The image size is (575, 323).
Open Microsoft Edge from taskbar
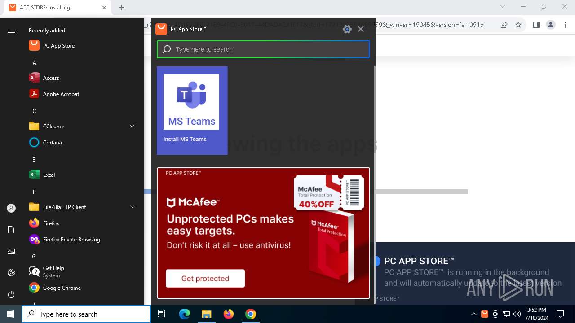[x=185, y=314]
